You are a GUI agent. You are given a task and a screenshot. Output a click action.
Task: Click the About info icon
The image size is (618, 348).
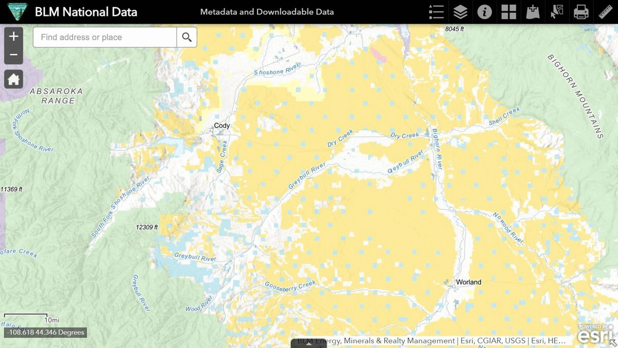click(485, 12)
